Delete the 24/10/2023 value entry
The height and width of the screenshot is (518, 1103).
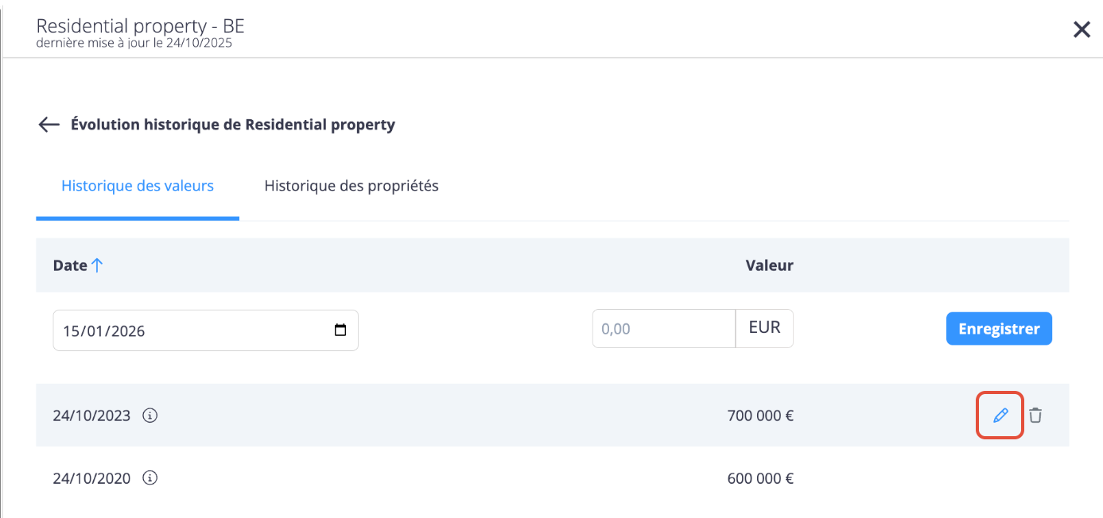click(x=1035, y=415)
